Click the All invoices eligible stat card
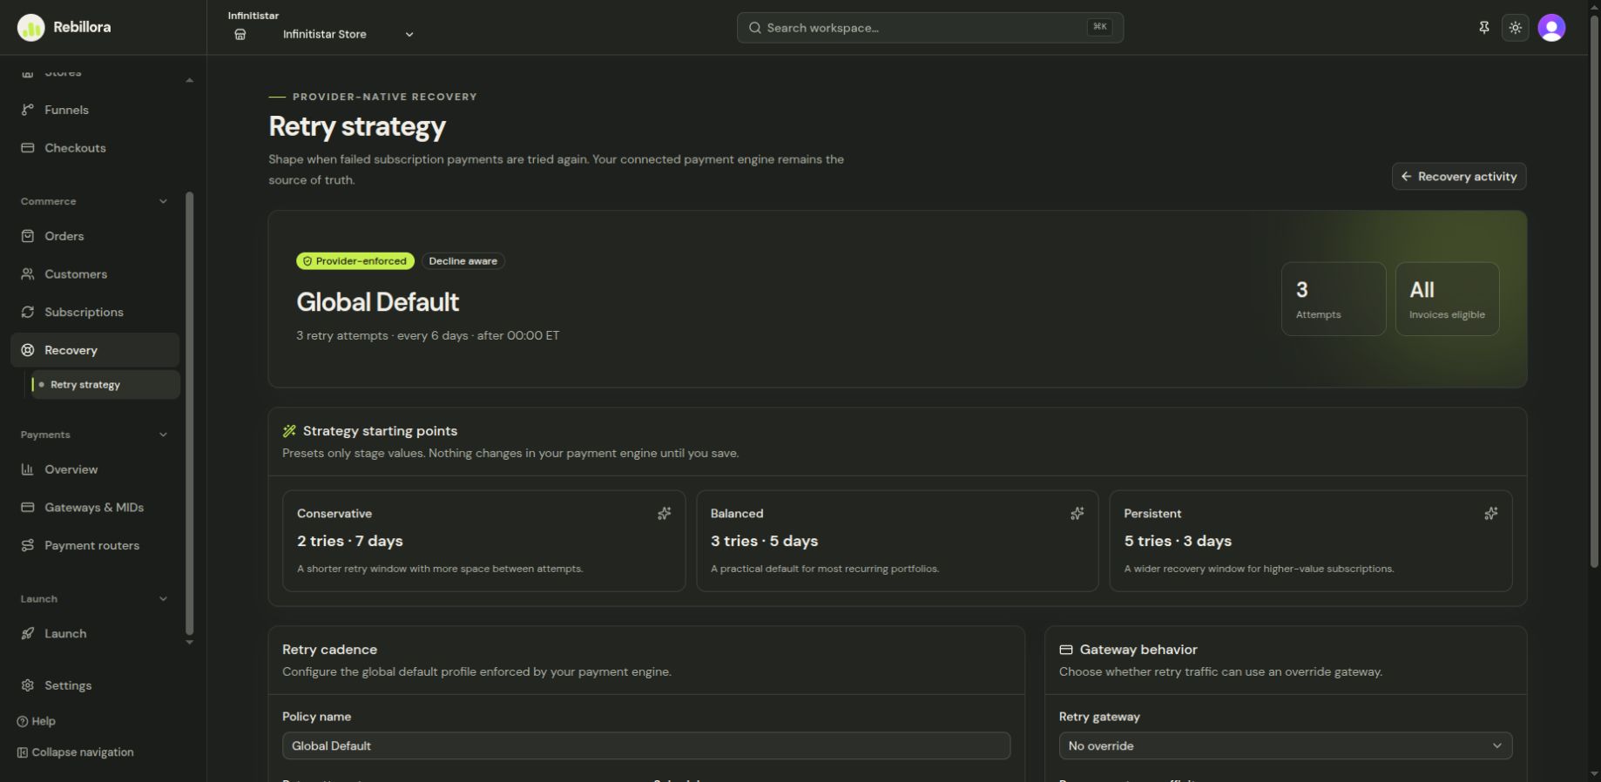1601x782 pixels. 1448,299
